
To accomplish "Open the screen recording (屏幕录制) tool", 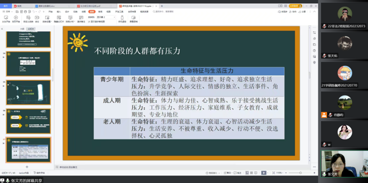I will pos(133,19).
